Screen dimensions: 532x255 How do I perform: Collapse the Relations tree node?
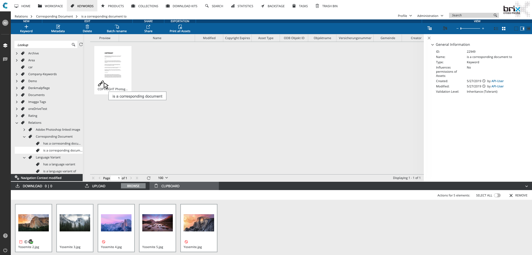[17, 123]
